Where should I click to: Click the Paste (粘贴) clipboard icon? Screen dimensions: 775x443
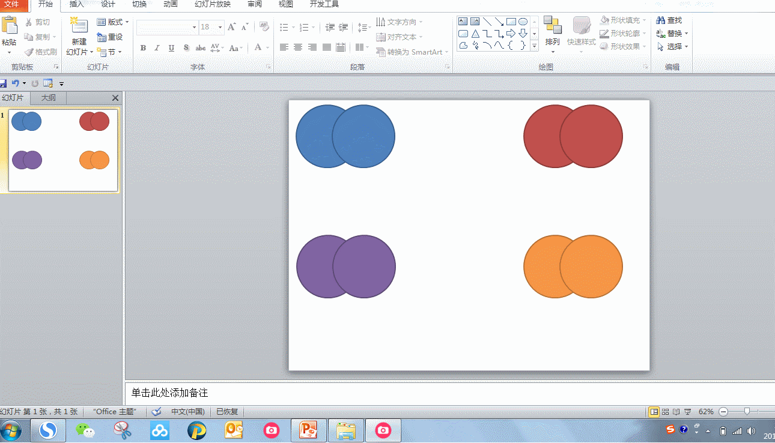tap(9, 26)
